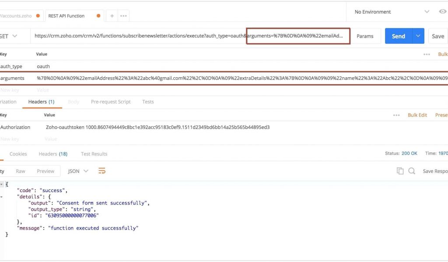Viewport: 448px width, 262px height.
Task: Click the wrap lines icon in response toolbar
Action: (x=102, y=171)
